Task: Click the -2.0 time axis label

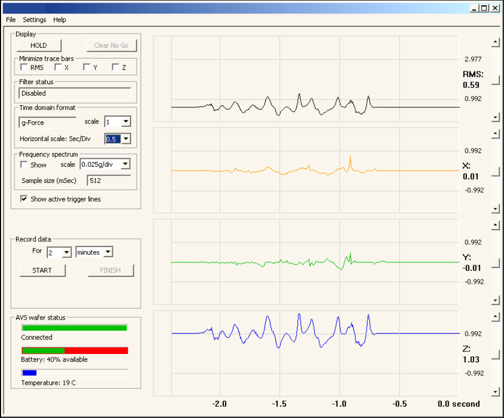Action: pos(219,404)
